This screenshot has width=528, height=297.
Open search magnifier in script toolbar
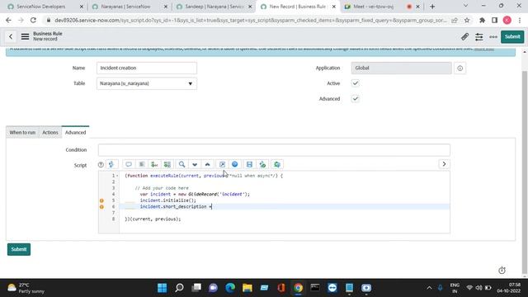pyautogui.click(x=181, y=164)
